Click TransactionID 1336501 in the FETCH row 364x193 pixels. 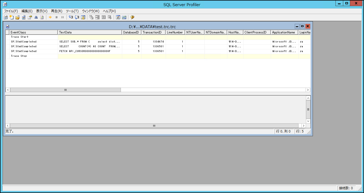[158, 52]
